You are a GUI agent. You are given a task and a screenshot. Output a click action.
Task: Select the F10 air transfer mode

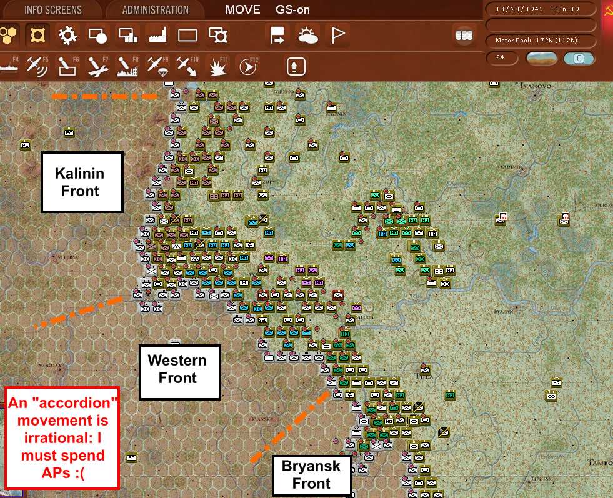pyautogui.click(x=187, y=66)
